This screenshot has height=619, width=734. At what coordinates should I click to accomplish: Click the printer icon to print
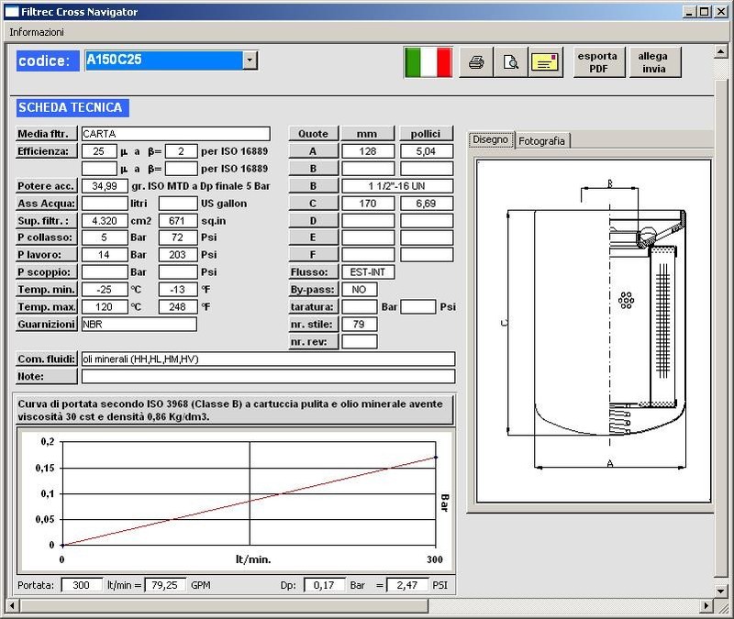coord(475,62)
